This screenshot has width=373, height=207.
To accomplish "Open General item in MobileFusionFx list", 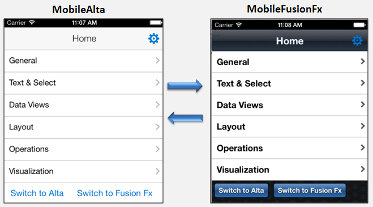I will [x=289, y=62].
